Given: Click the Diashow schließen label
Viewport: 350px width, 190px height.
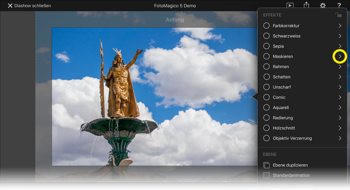Looking at the screenshot, I should [x=33, y=6].
